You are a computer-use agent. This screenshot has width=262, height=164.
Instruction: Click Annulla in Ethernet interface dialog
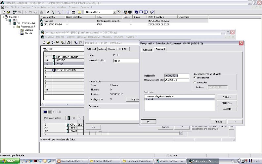coord(218,122)
